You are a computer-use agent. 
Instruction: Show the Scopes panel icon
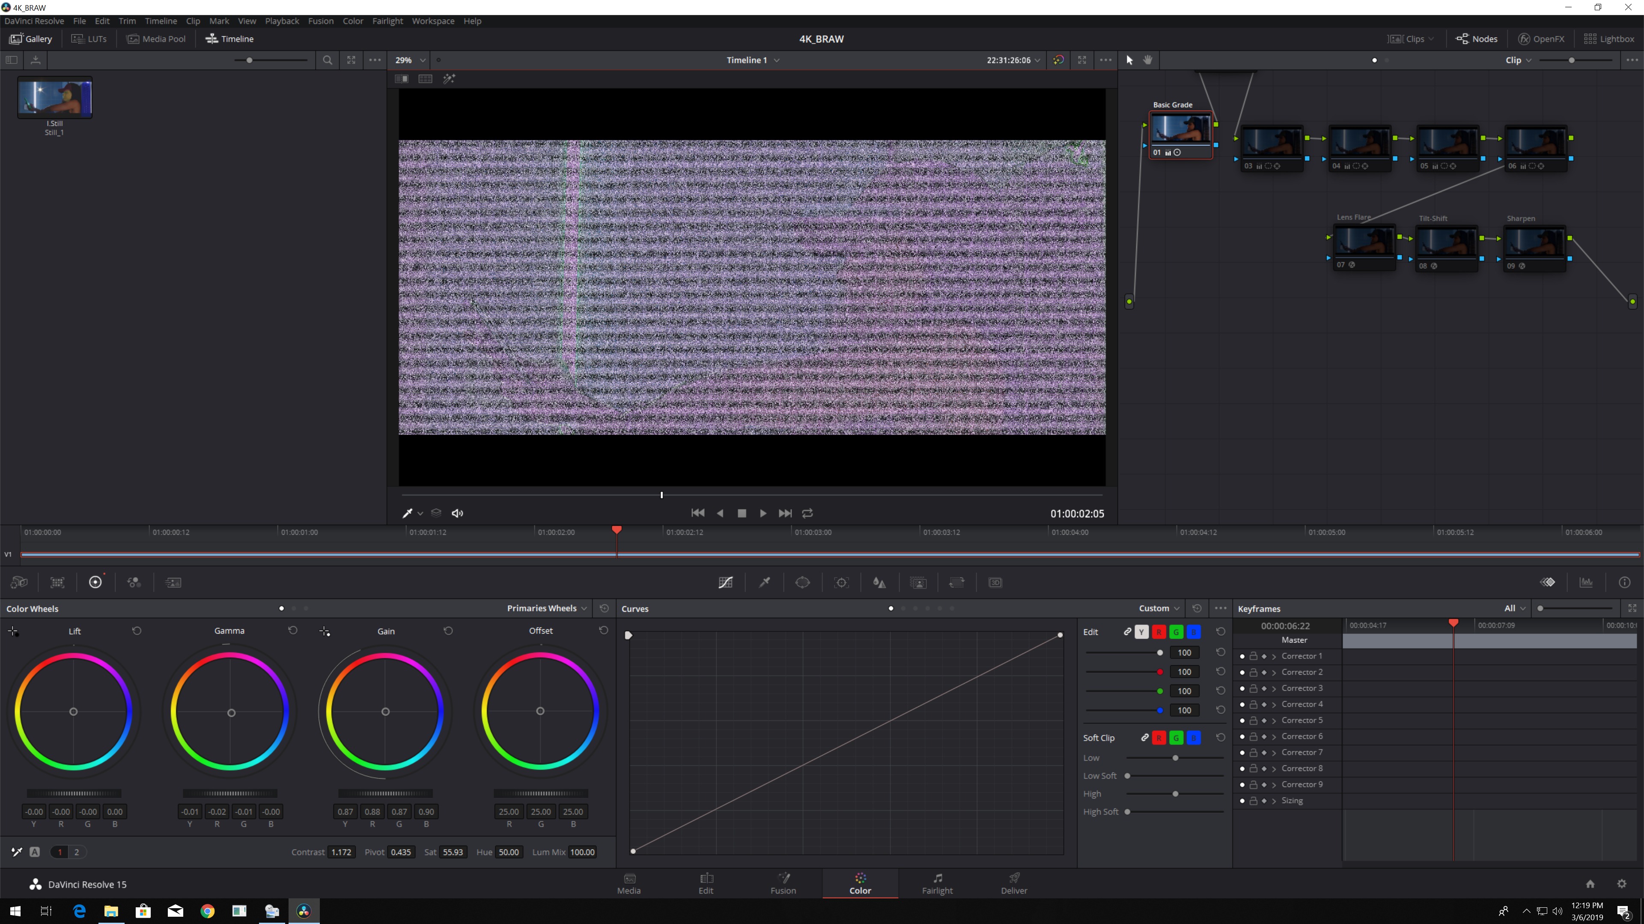point(1586,582)
